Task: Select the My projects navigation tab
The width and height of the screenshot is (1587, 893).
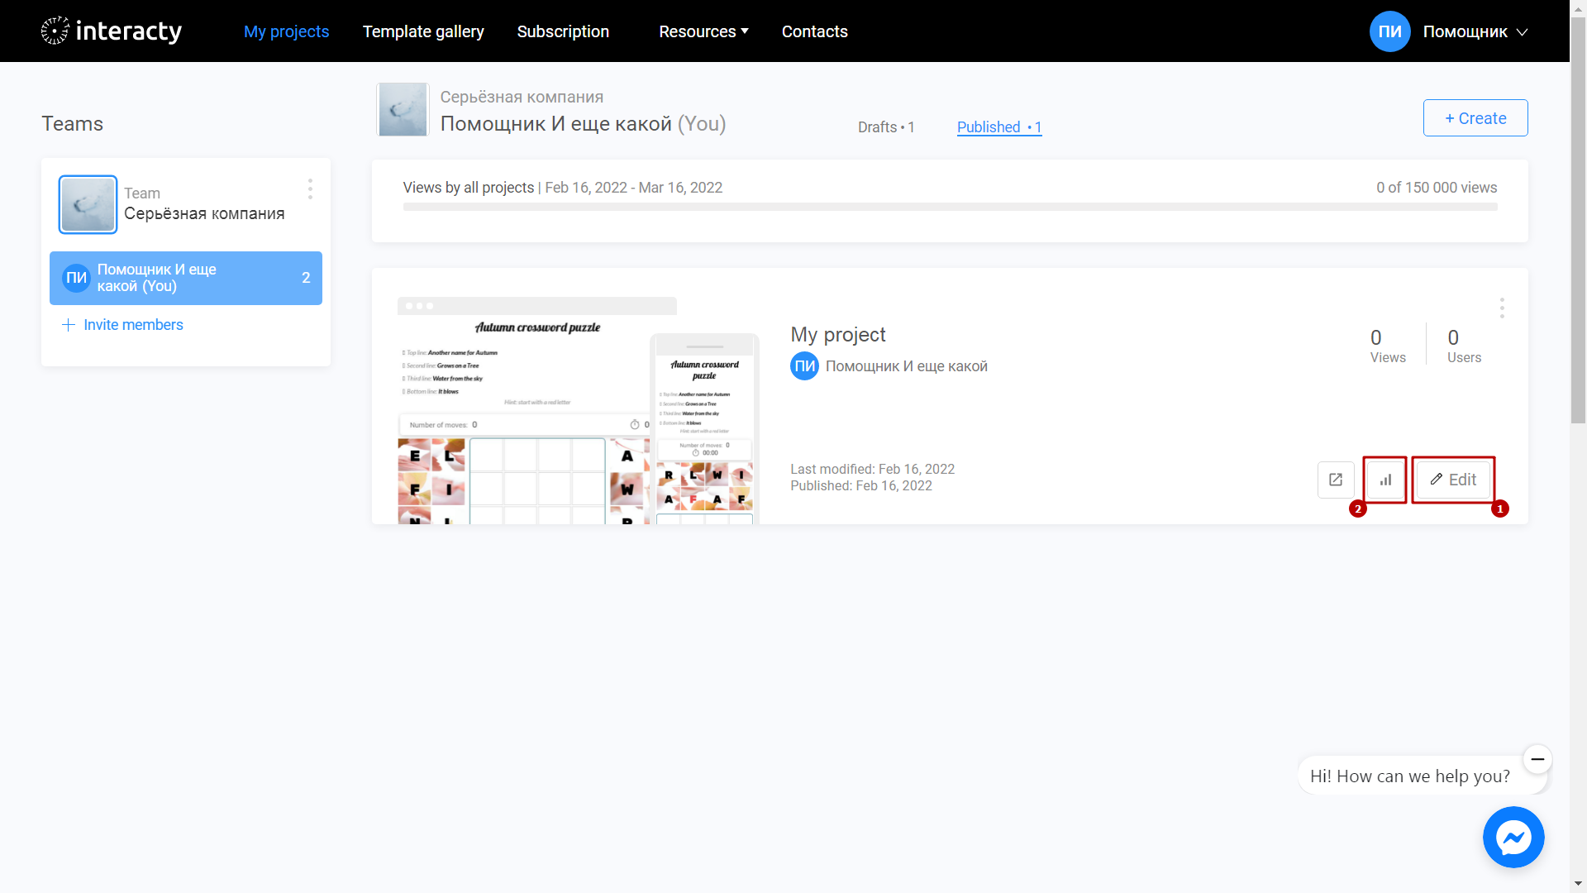Action: click(287, 31)
